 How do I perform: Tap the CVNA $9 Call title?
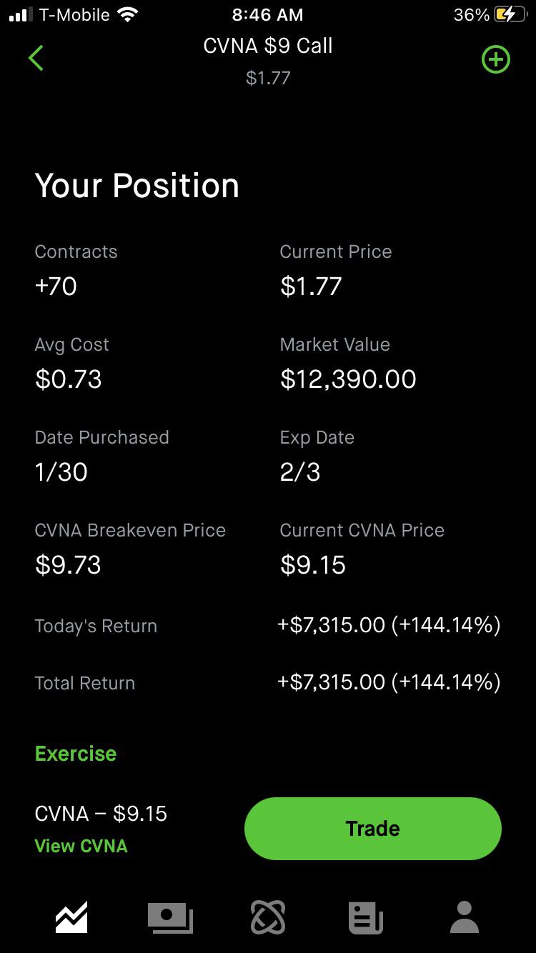click(268, 46)
